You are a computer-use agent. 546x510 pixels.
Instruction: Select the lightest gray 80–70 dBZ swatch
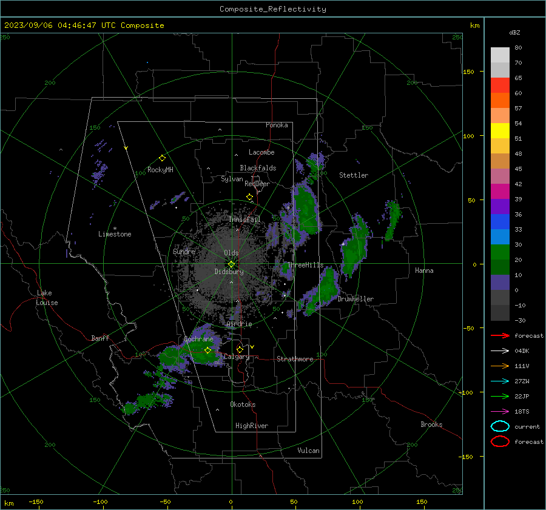coord(500,55)
